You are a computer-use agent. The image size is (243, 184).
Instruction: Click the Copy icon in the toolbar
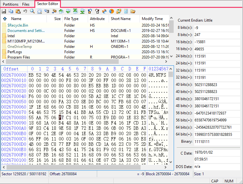[11, 11]
